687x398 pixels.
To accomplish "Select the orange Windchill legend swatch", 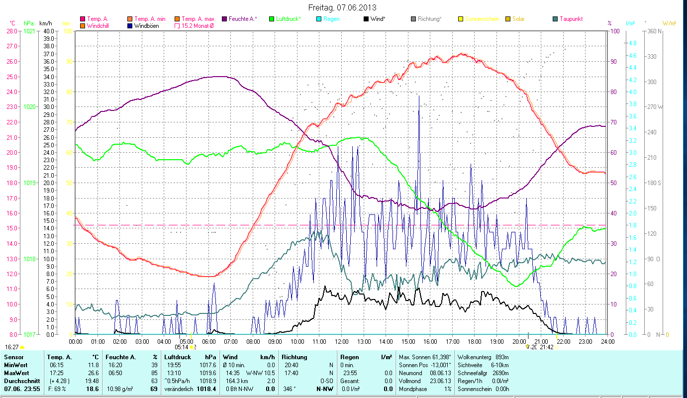I will click(x=83, y=26).
